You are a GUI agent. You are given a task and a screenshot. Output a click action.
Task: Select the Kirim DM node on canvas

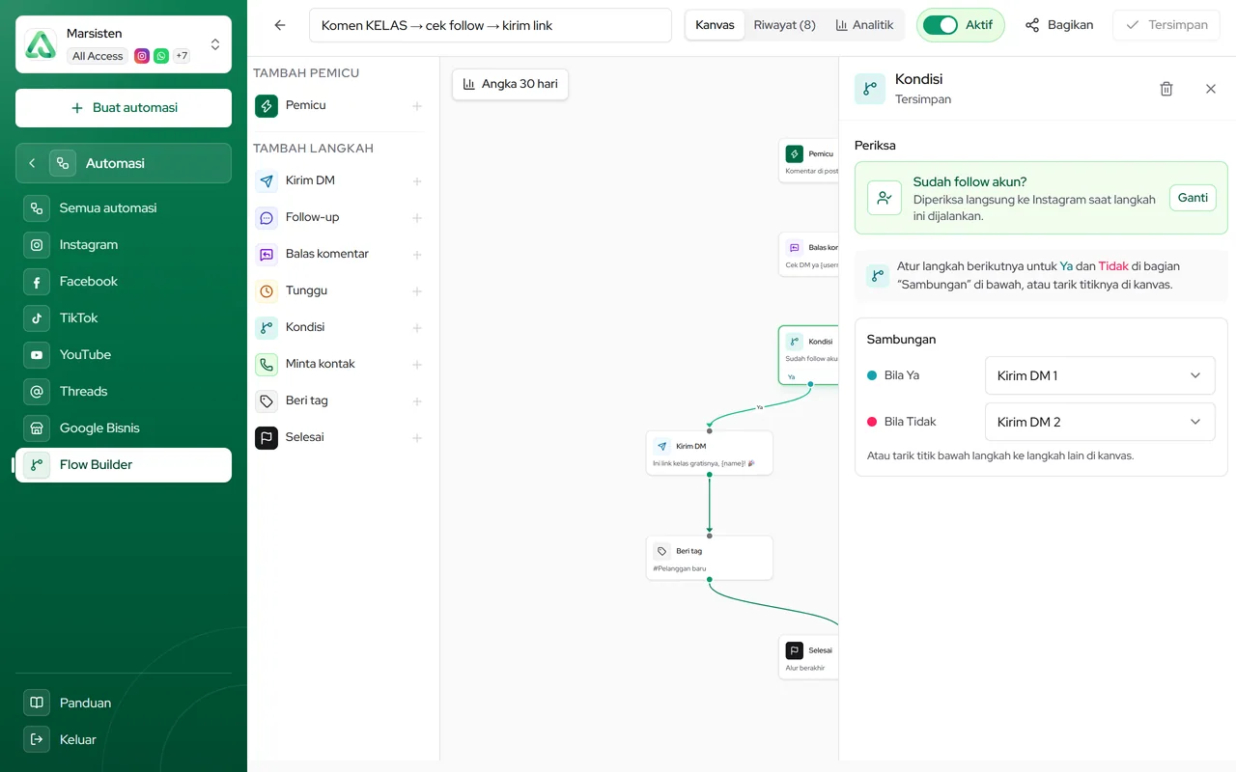[710, 453]
